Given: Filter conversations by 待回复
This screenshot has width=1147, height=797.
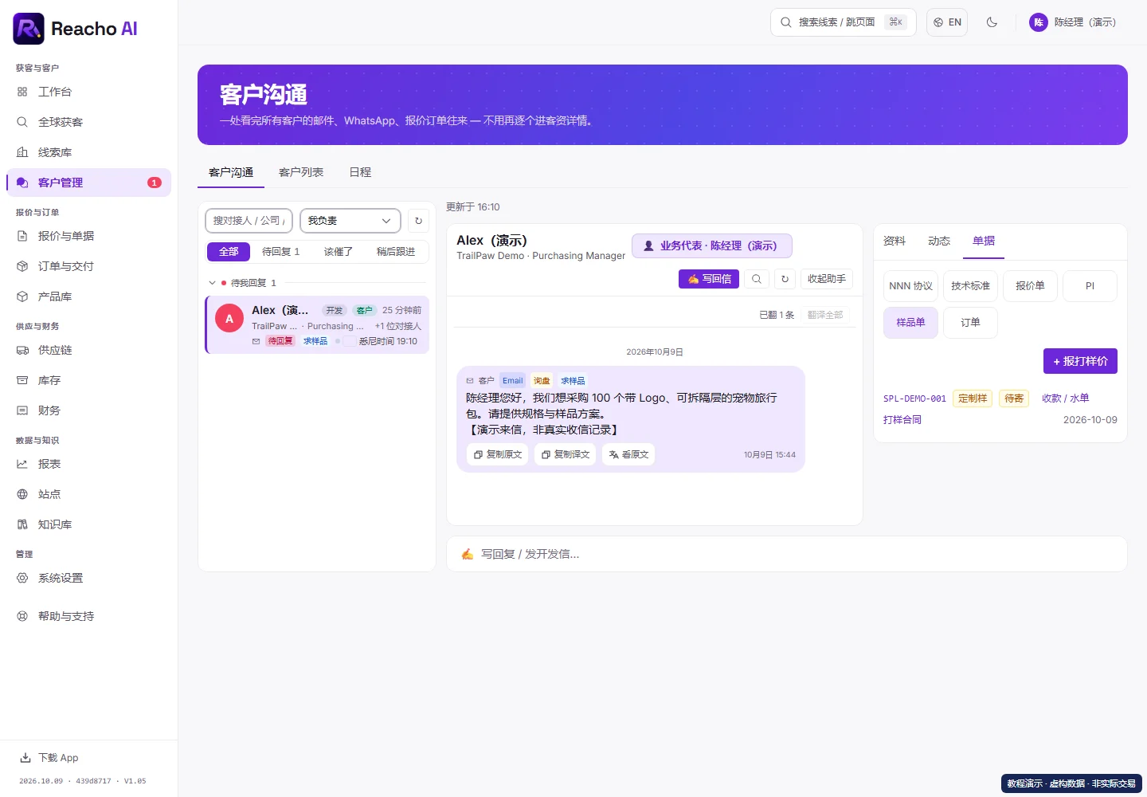Looking at the screenshot, I should pyautogui.click(x=281, y=252).
